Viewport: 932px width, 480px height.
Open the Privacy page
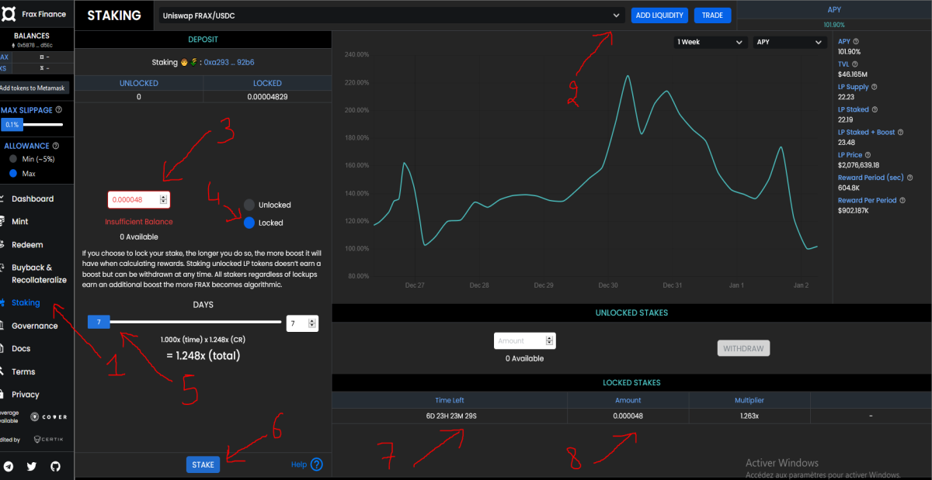(x=26, y=395)
